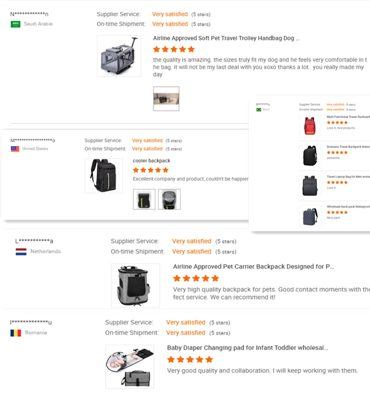Click the Netherlands flag icon
The height and width of the screenshot is (395, 370).
coord(21,251)
